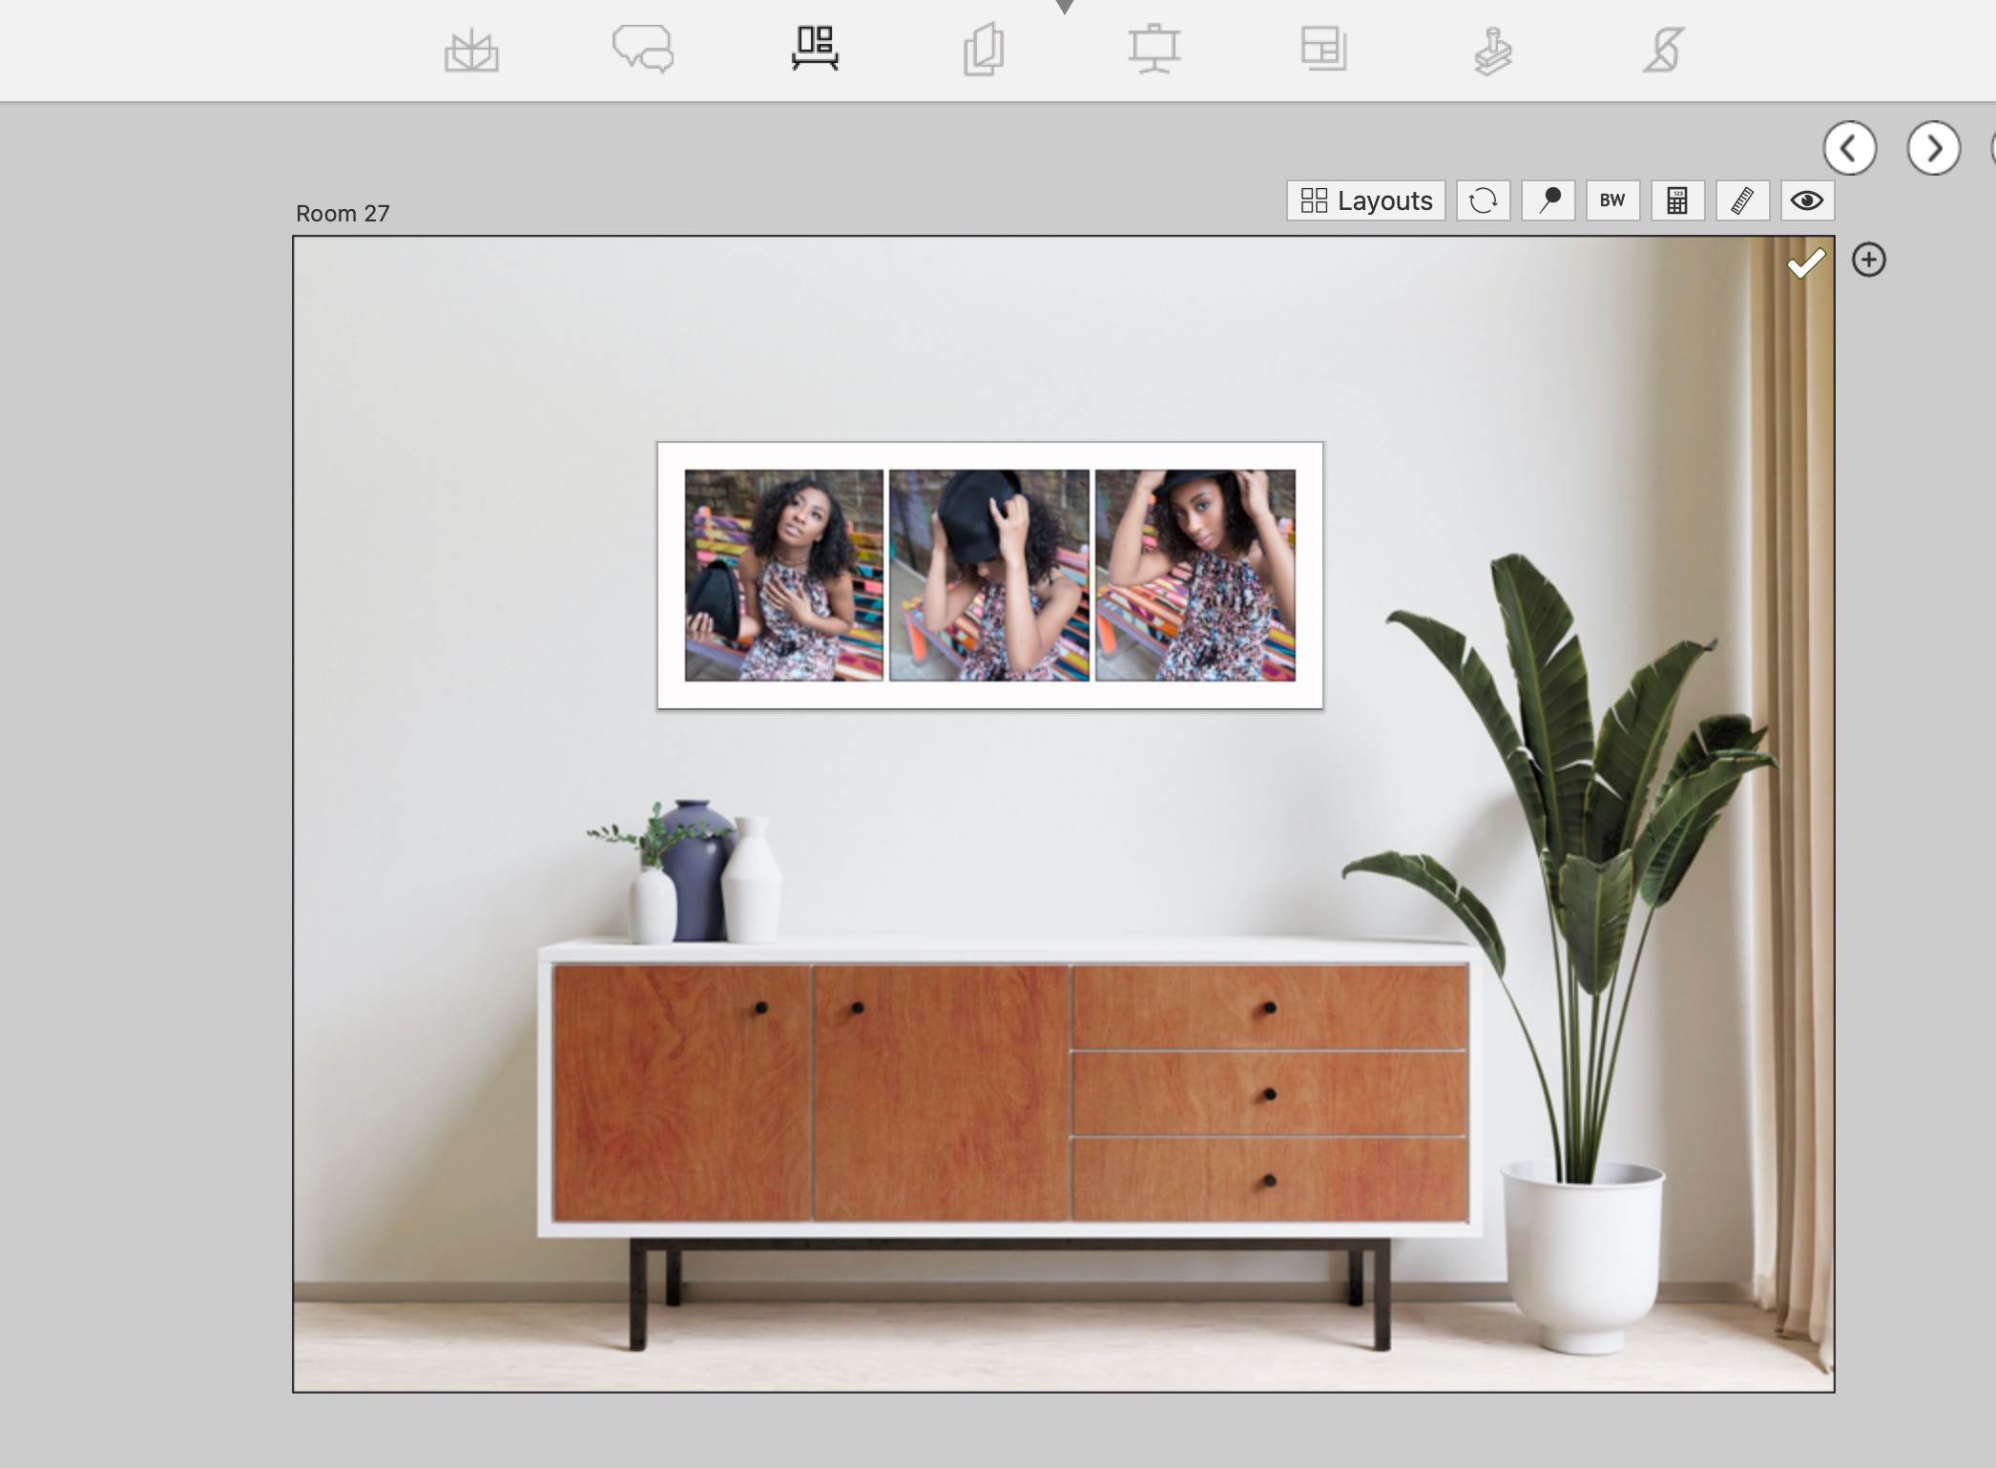The image size is (1996, 1468).
Task: Open the stamp tool icon
Action: tap(1493, 51)
